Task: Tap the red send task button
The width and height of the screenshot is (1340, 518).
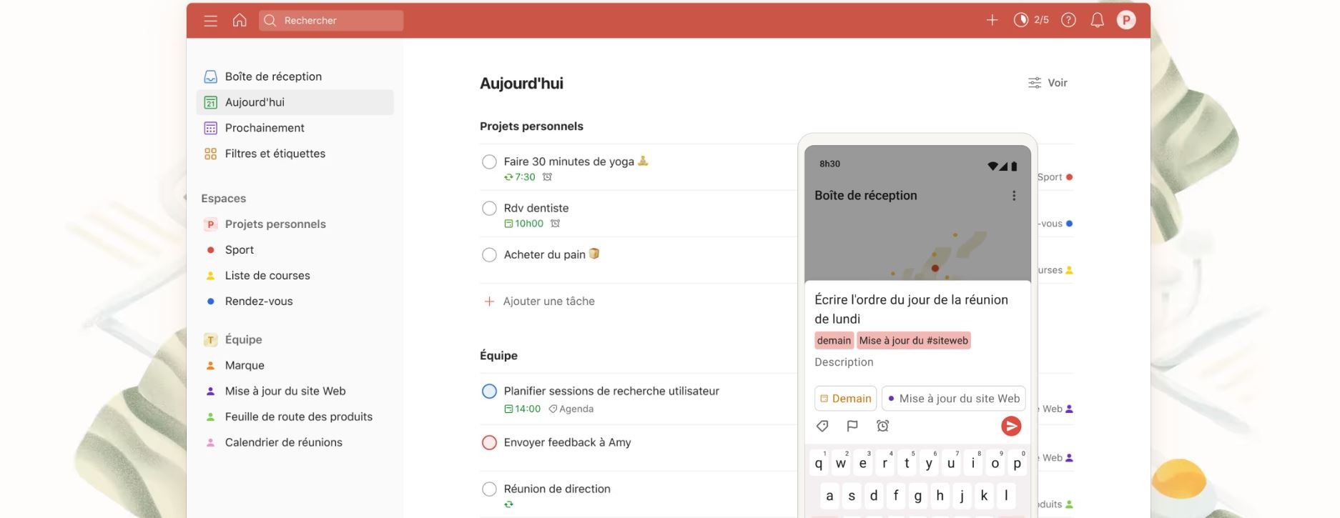Action: pos(1011,427)
